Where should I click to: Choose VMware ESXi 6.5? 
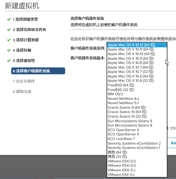point(137,161)
